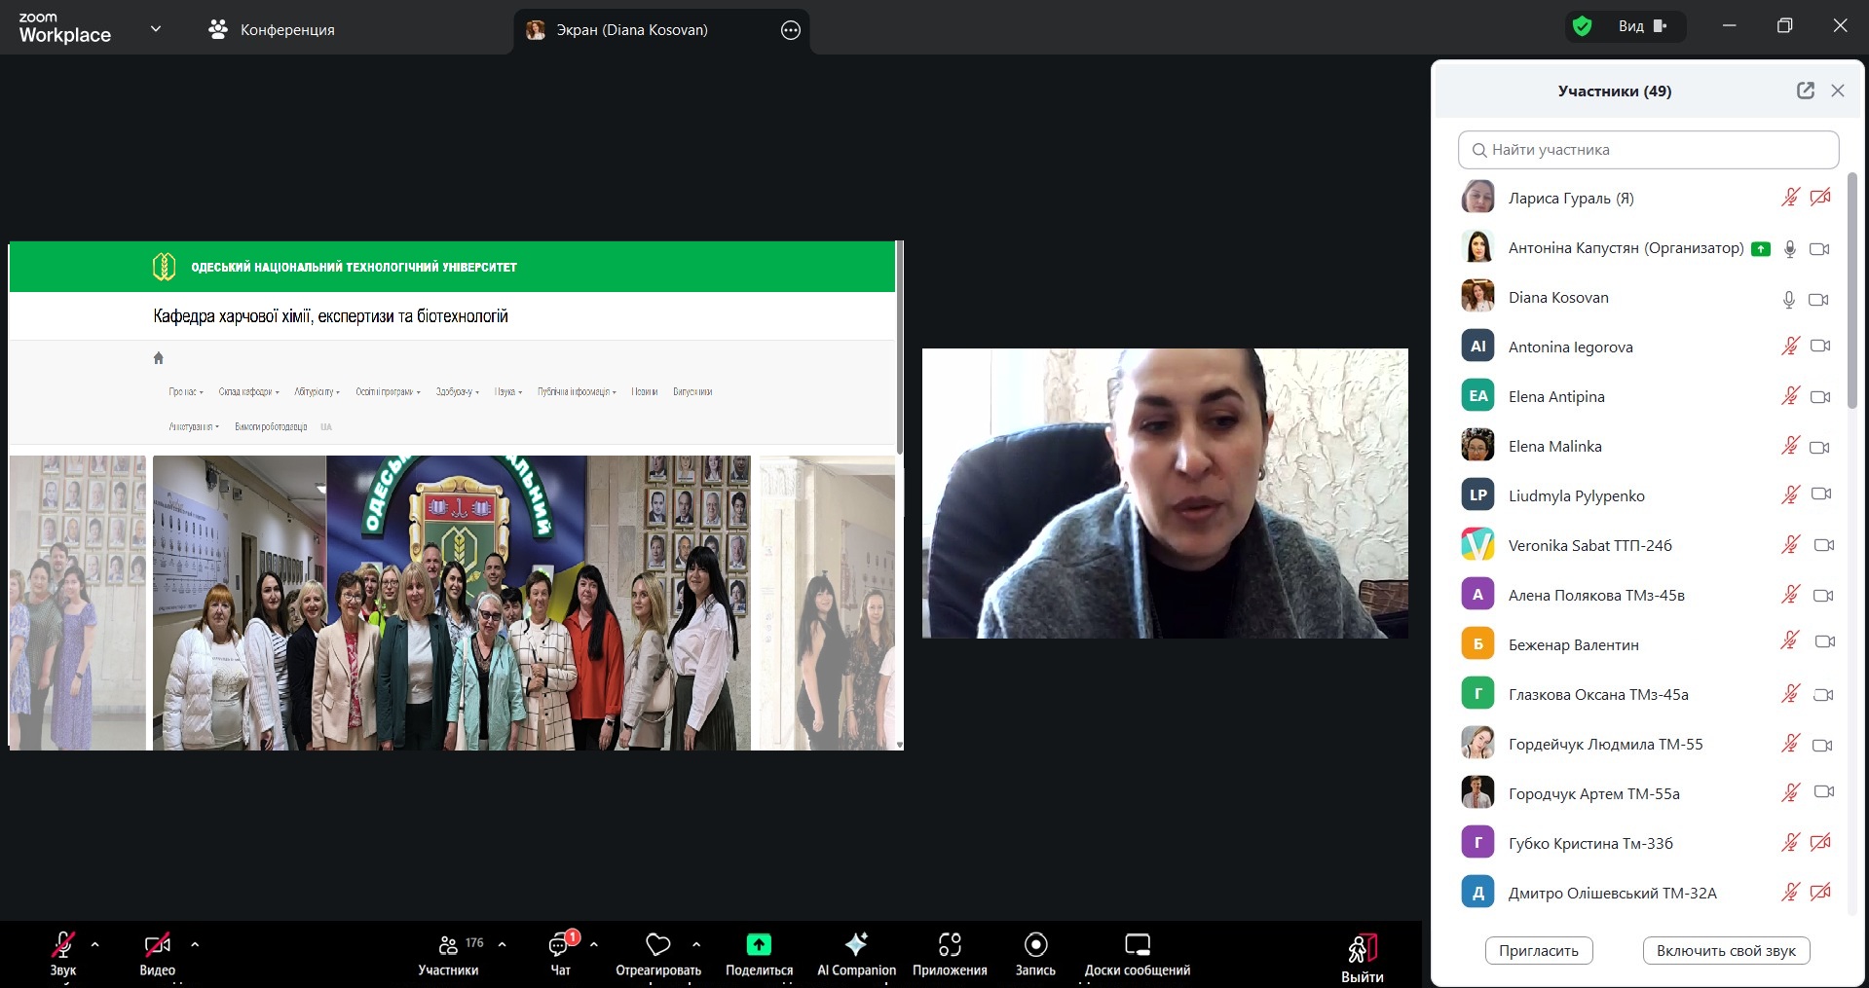
Task: Pop out the participants panel
Action: tap(1805, 91)
